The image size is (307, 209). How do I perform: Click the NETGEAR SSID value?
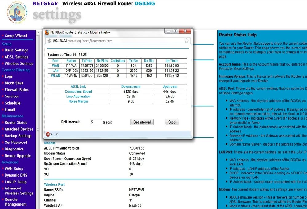coord(136,190)
